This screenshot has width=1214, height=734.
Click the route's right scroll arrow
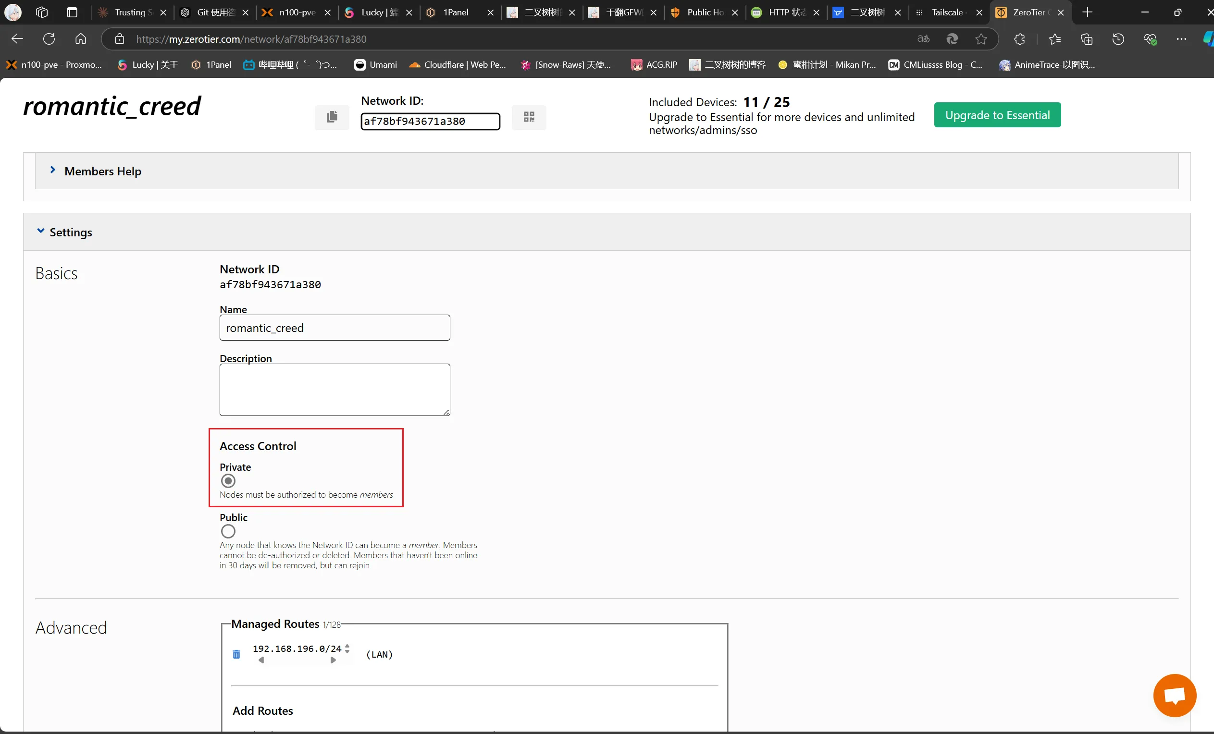pyautogui.click(x=333, y=660)
